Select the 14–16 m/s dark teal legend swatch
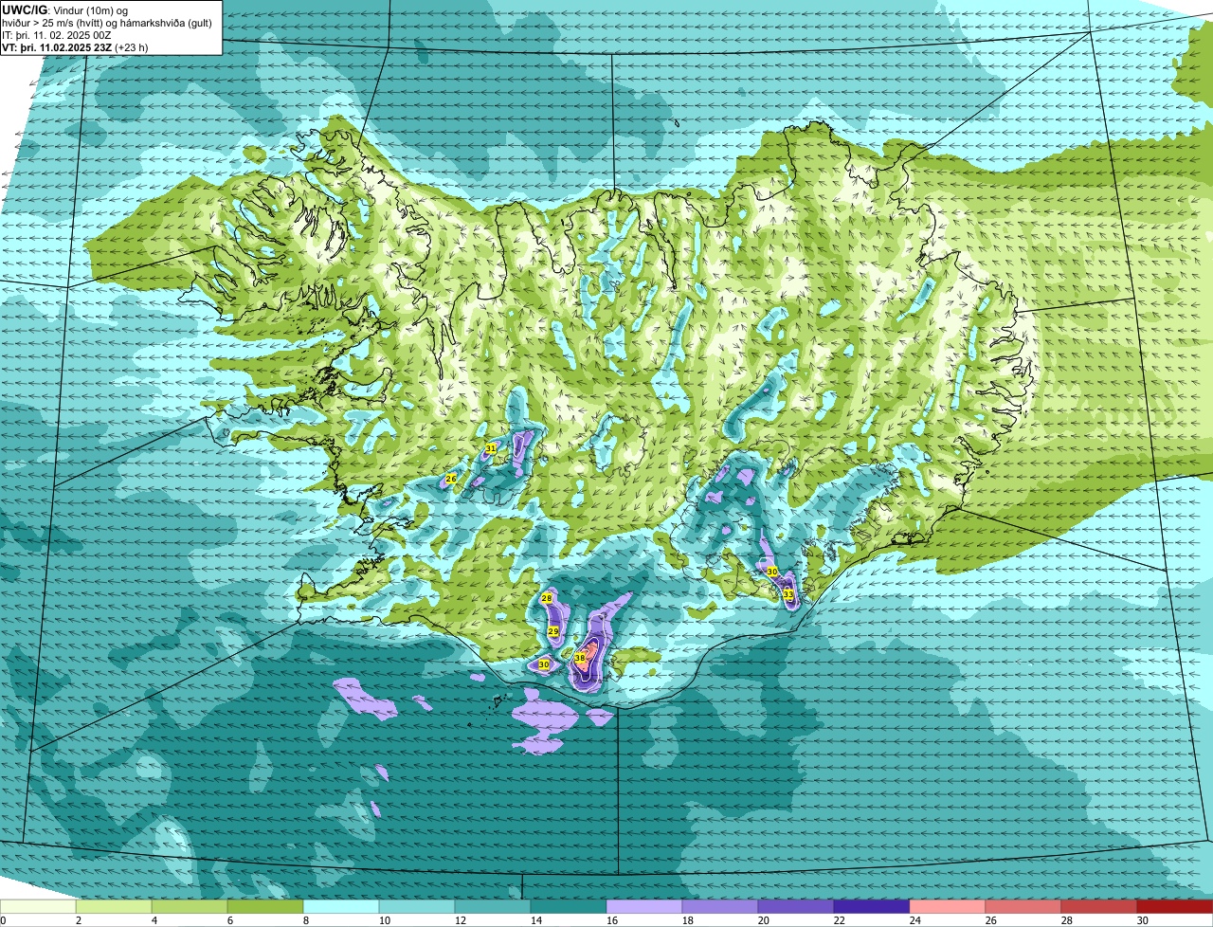 coord(569,906)
